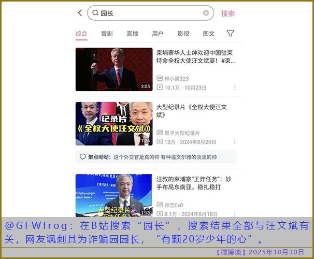Viewport: 314px width, 259px height.
Task: Open more options for third video
Action: 235,213
